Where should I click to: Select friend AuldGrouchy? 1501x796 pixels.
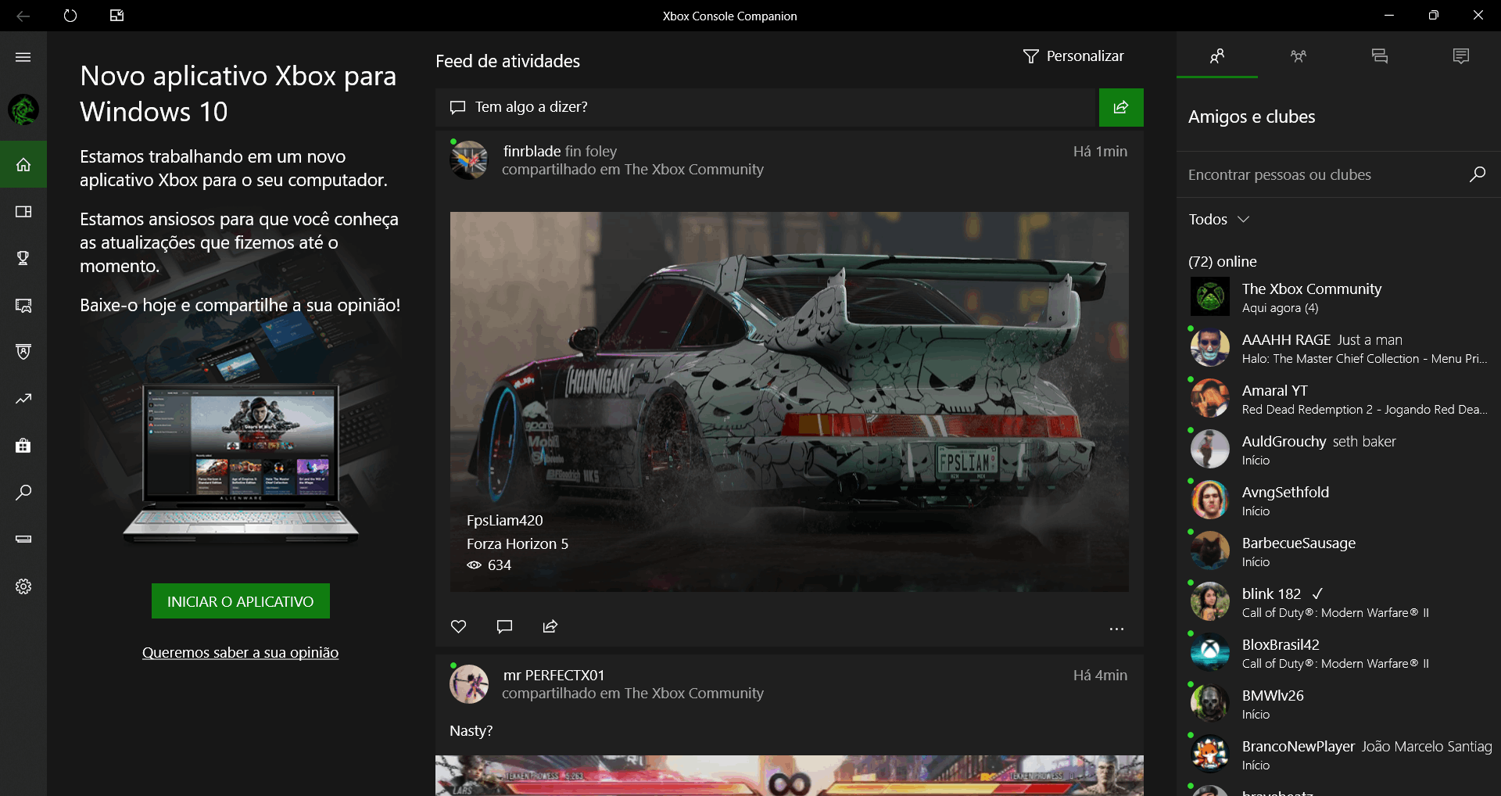tap(1338, 450)
